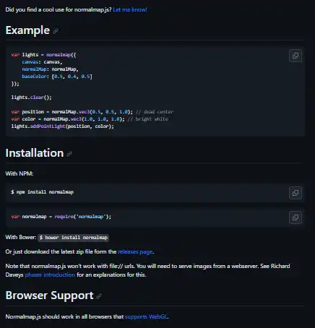The image size is (315, 328).
Task: Click the 'lights.addPointLight(position, color);' line
Action: (62, 126)
